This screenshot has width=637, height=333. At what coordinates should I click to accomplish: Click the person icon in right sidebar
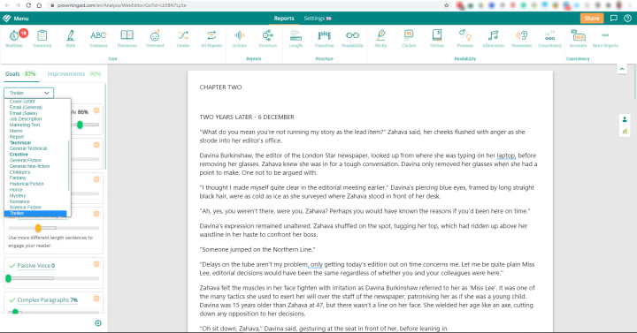coord(625,119)
